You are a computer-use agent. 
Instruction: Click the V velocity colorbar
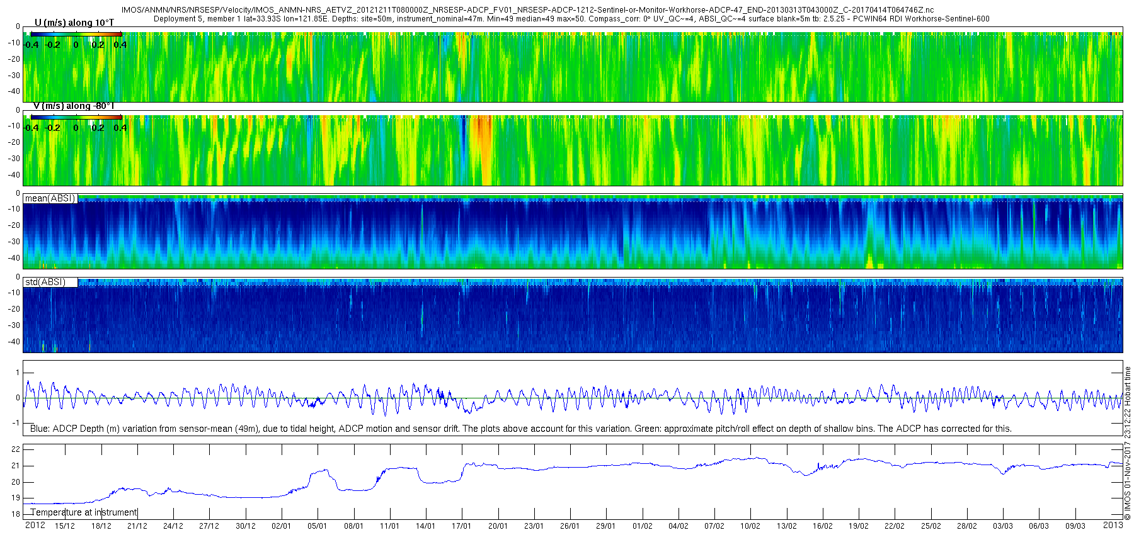[76, 117]
